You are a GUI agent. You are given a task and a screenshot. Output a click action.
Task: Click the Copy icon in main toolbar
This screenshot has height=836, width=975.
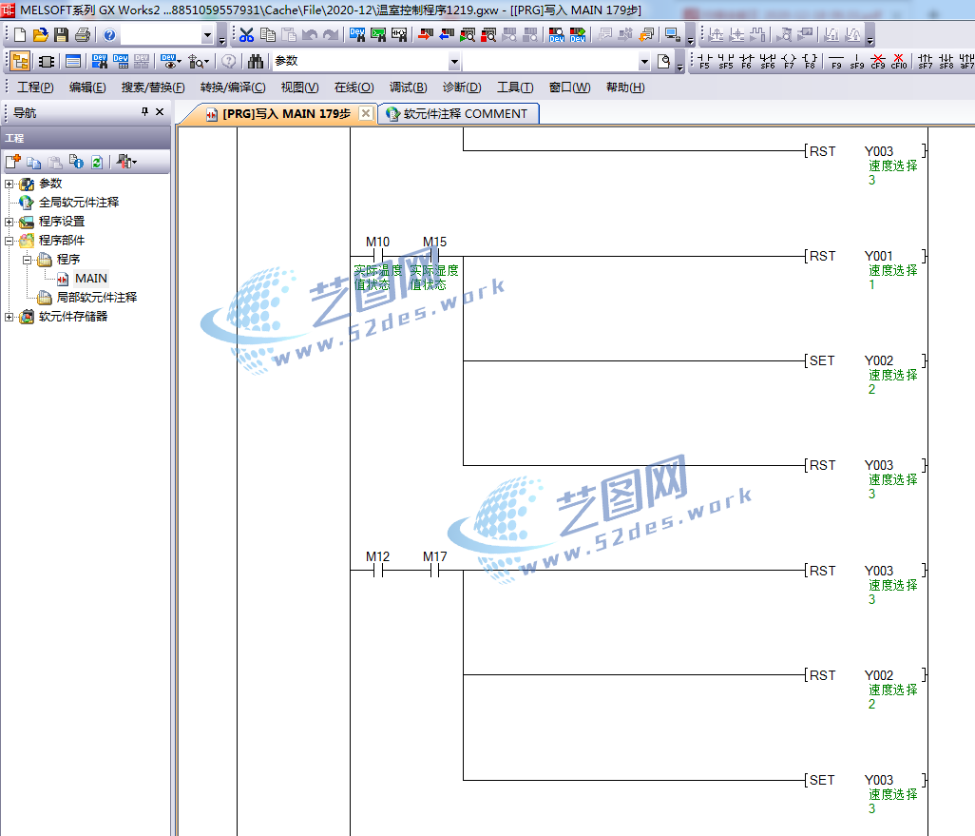pos(268,35)
